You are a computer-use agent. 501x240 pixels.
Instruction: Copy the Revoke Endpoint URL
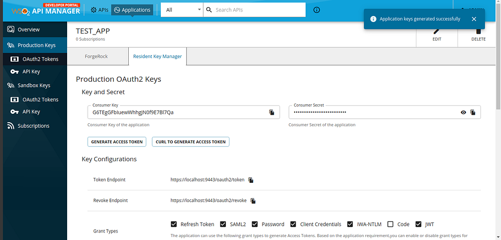click(x=253, y=201)
